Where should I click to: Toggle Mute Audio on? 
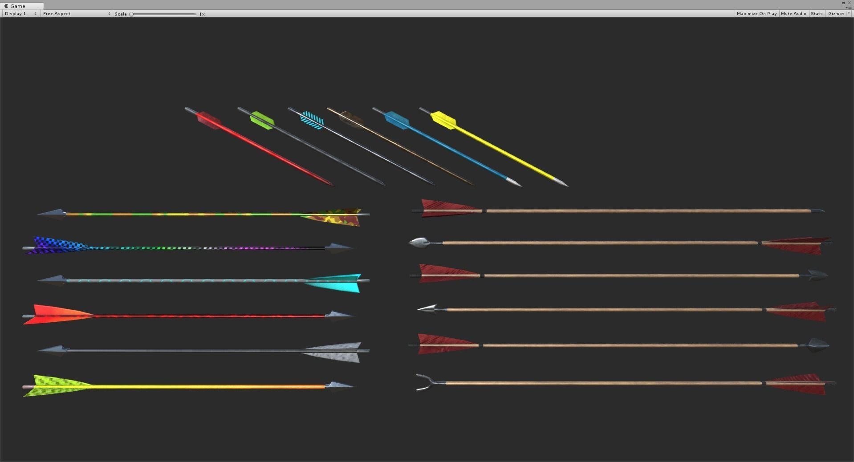pos(793,13)
